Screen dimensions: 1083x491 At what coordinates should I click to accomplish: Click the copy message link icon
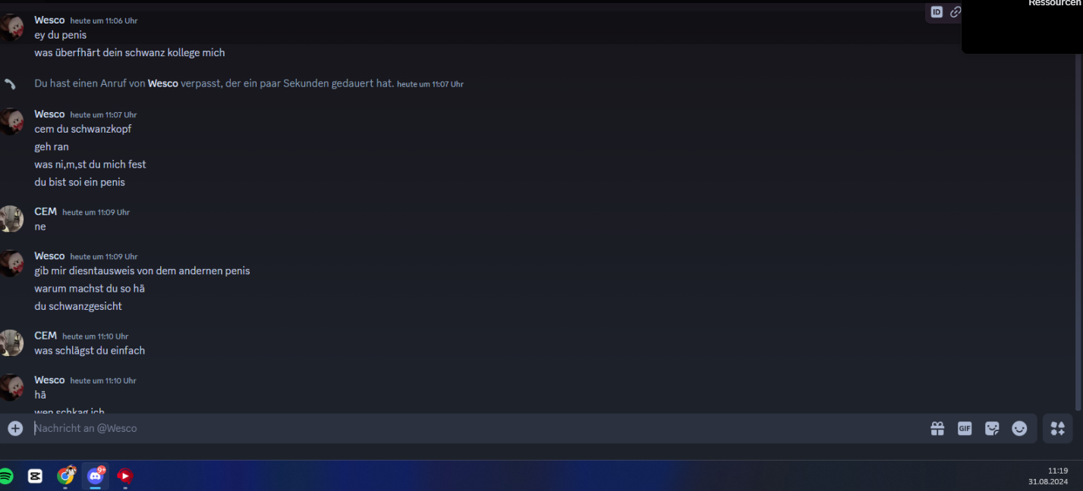pyautogui.click(x=955, y=12)
